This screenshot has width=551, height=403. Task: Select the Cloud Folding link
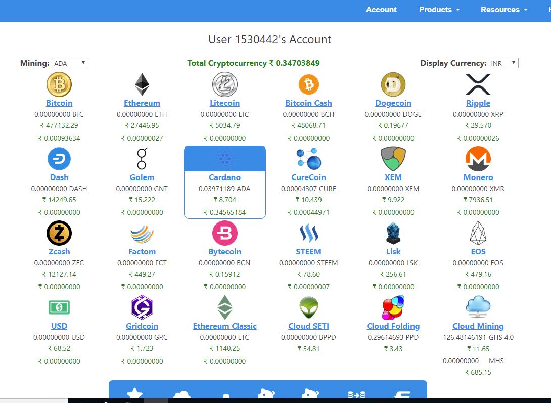coord(393,326)
